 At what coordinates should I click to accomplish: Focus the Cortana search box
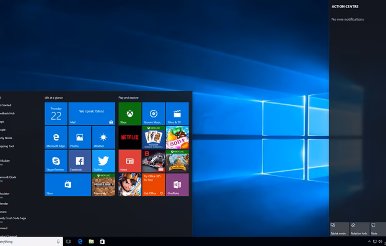point(31,242)
